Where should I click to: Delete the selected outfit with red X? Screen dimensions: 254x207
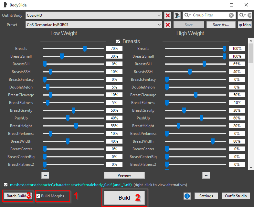168,15
